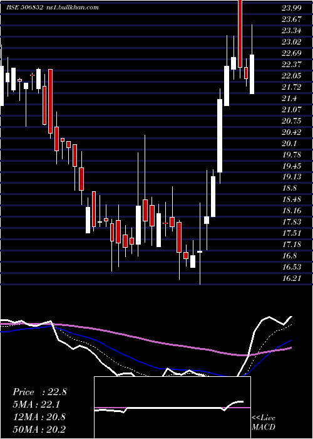The width and height of the screenshot is (313, 439).
Task: Click the 20.1 price axis label
Action: [289, 144]
